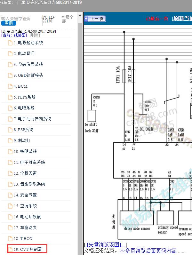Image resolution: width=192 pixels, height=255 pixels.
Task: Open 12. 全景天窗 entry
Action: tap(25, 173)
